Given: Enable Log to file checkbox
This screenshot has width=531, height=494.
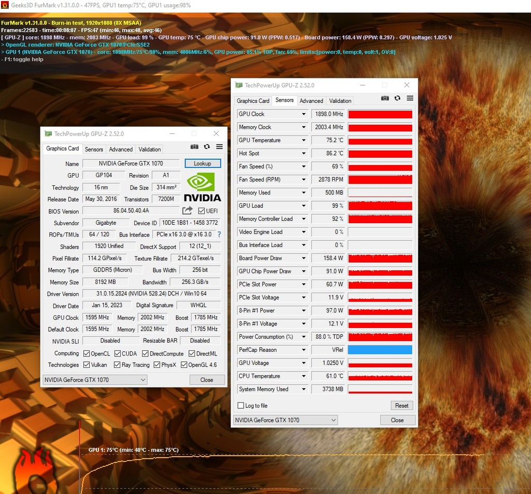Looking at the screenshot, I should pyautogui.click(x=241, y=406).
